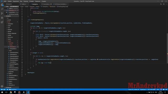Open the Explorer view in activity bar

(x=2, y=5)
